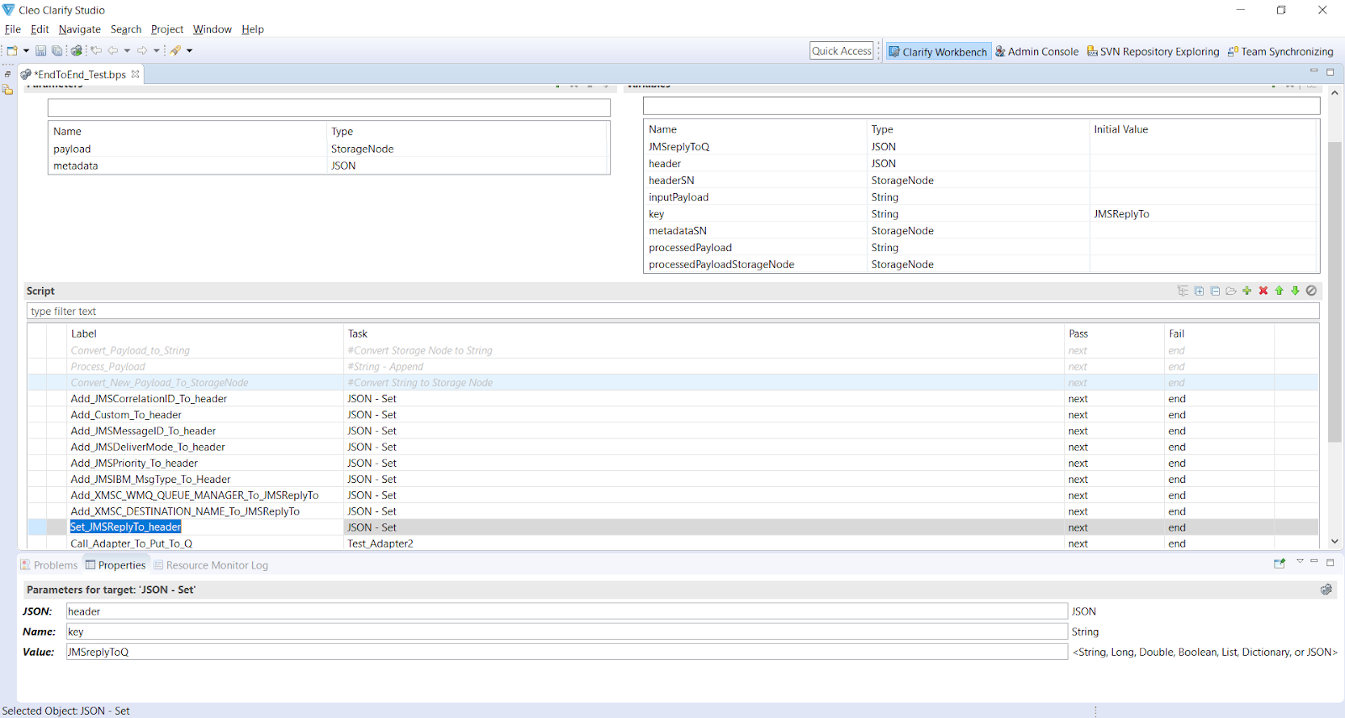
Task: Expand the back navigation history dropdown
Action: 127,51
